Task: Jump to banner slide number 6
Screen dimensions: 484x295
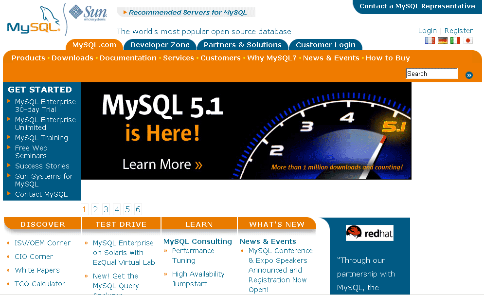Action: (138, 209)
